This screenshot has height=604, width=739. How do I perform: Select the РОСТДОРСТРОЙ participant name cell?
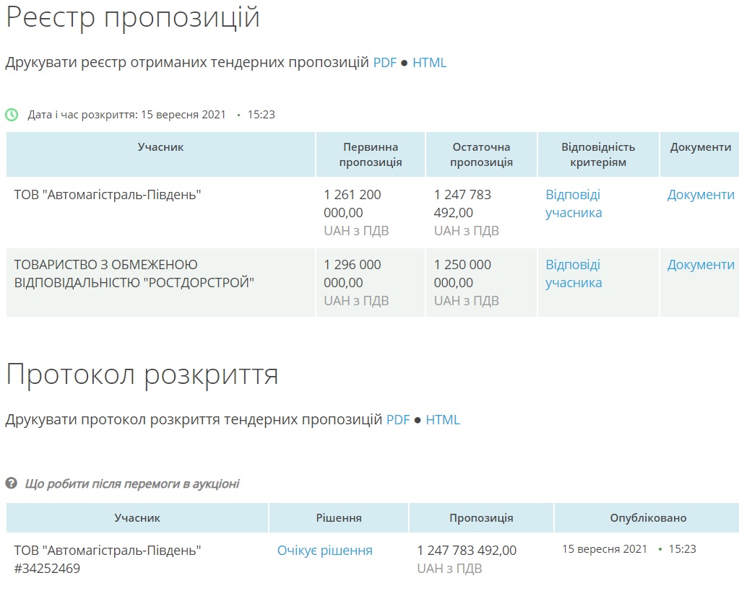click(x=134, y=273)
